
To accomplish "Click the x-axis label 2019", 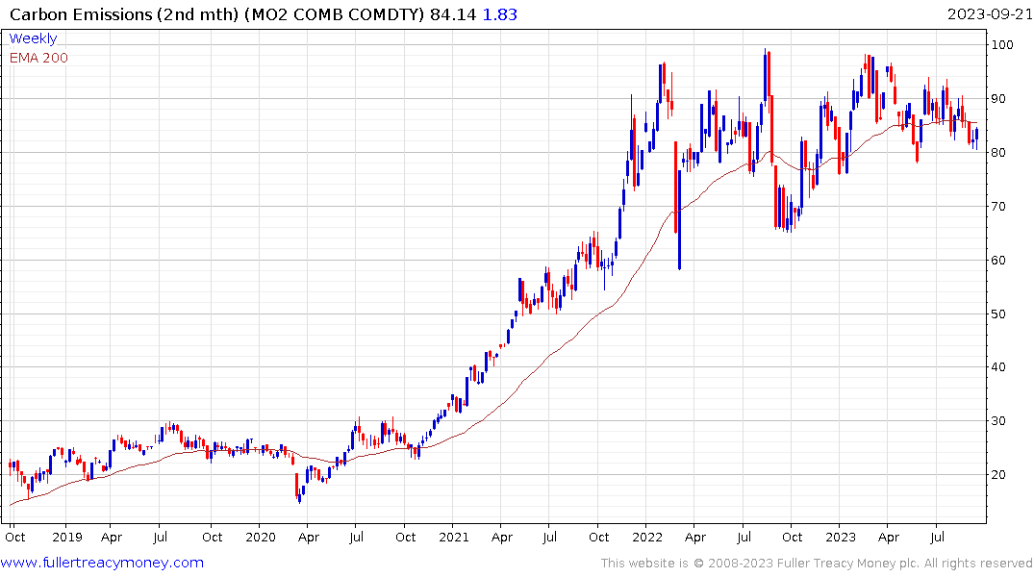I will coord(67,538).
